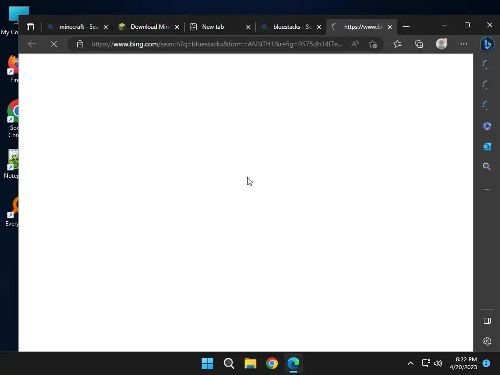Image resolution: width=500 pixels, height=375 pixels.
Task: Switch to the bluestacks search tab
Action: click(x=291, y=27)
